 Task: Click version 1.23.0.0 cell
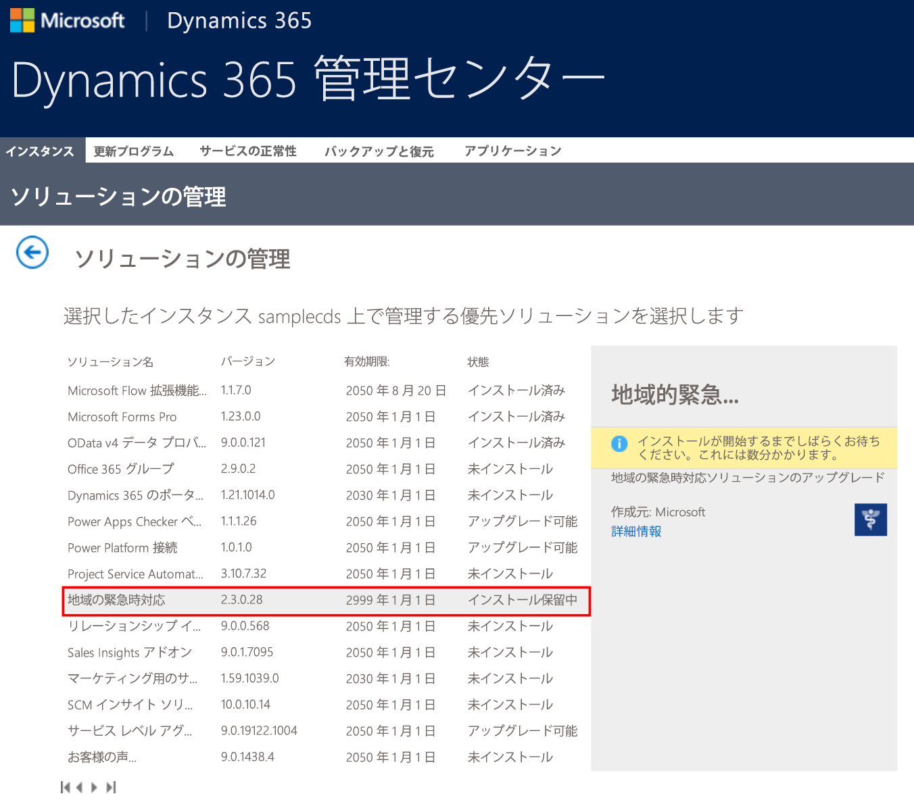(241, 417)
